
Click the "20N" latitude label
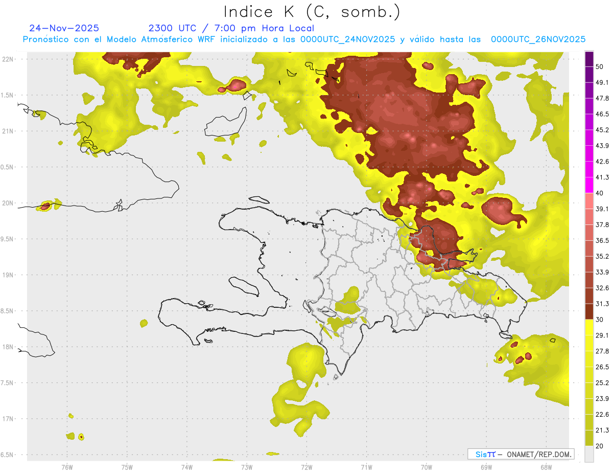coord(8,203)
